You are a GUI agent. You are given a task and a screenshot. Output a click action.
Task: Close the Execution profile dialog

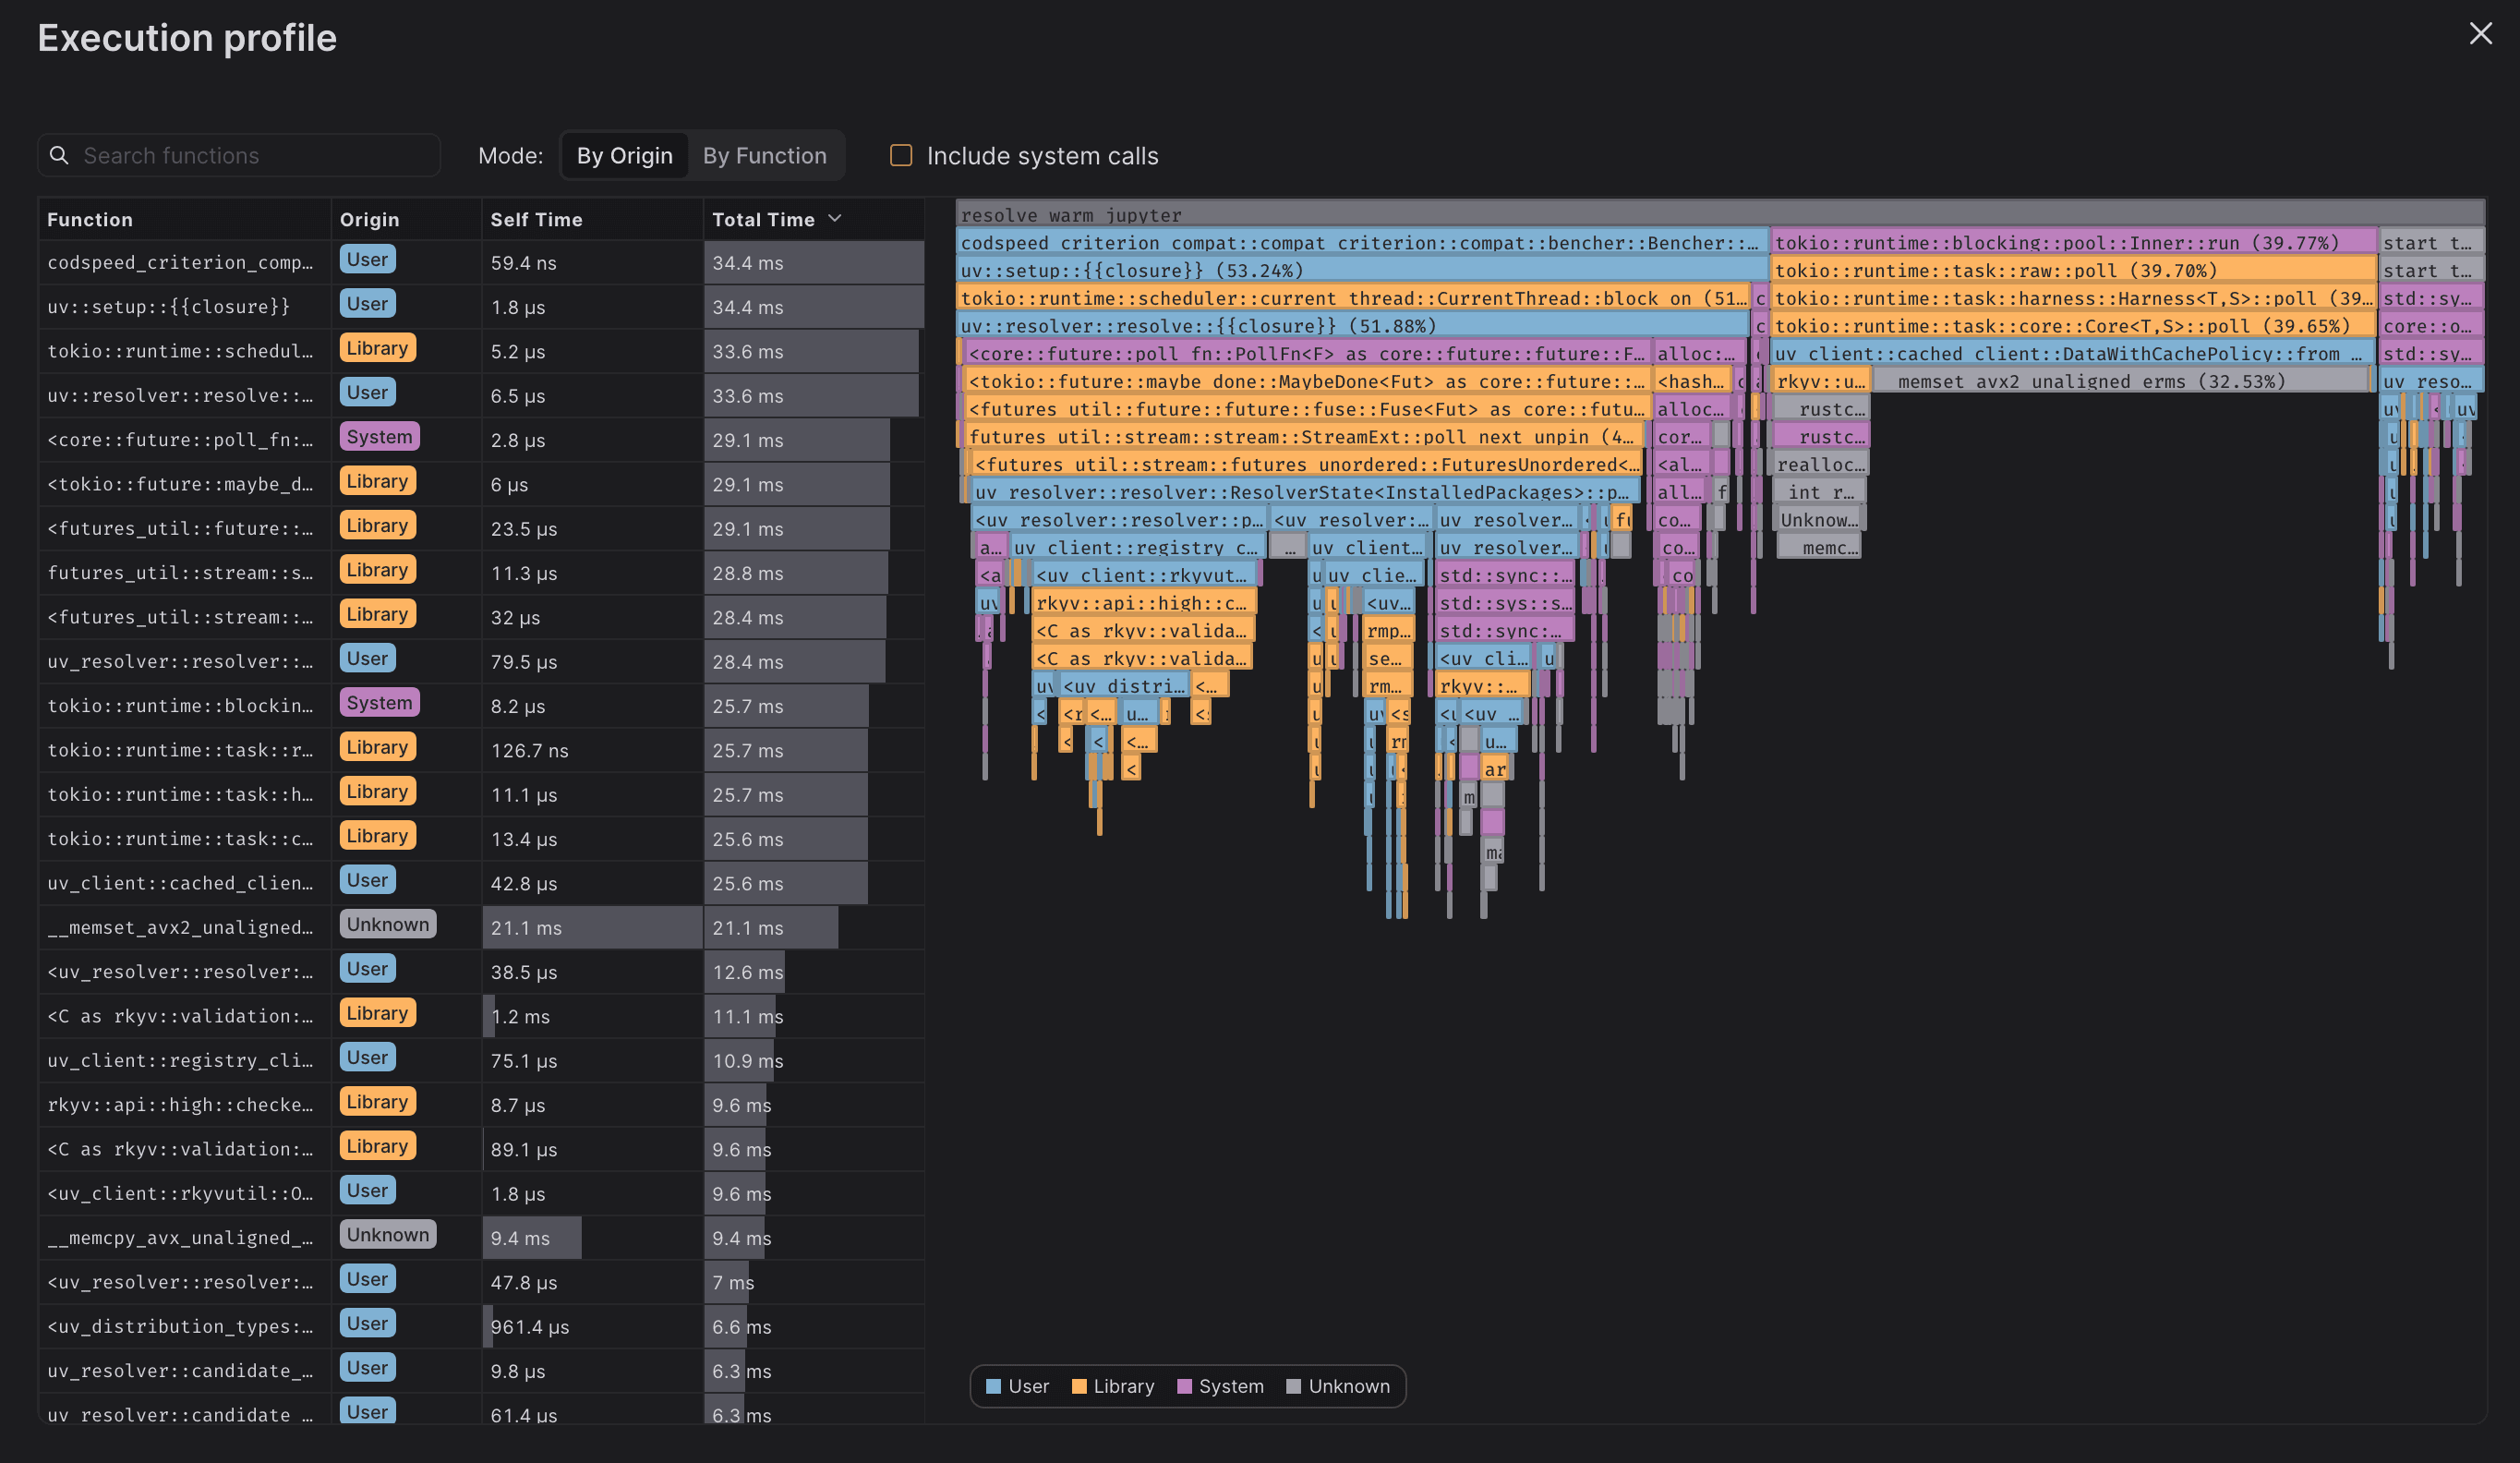(2480, 34)
